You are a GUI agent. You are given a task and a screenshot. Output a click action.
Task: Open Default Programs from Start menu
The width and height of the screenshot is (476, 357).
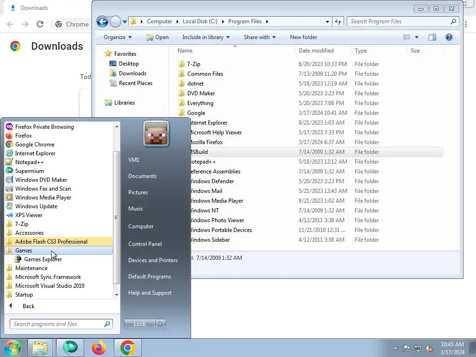click(x=150, y=277)
